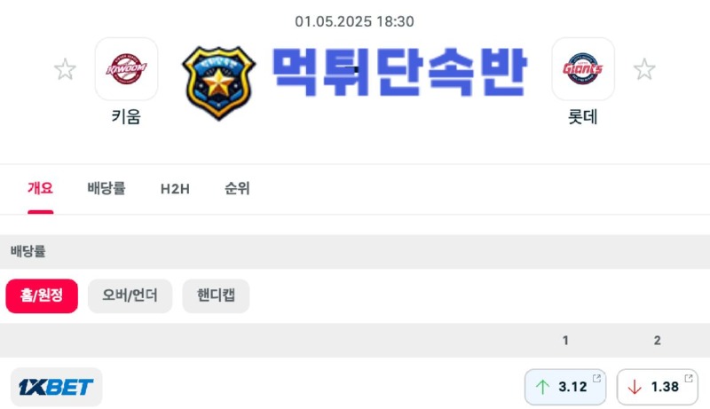
Task: Click the 먹튀단속반 banner text
Action: tap(398, 72)
